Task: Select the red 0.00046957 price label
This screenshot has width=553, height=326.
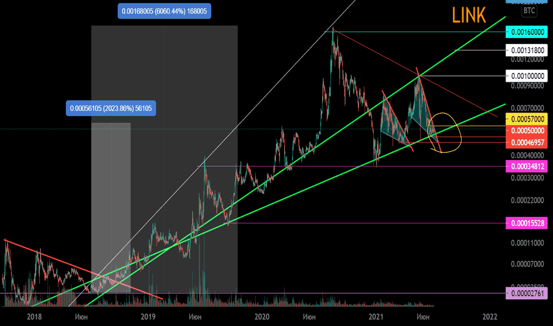Action: pos(526,143)
